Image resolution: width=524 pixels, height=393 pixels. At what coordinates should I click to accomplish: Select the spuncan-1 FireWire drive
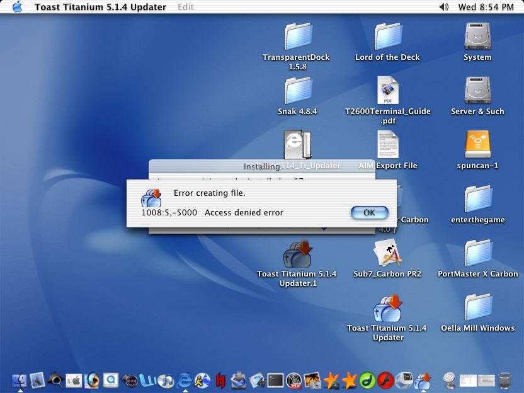tap(477, 144)
